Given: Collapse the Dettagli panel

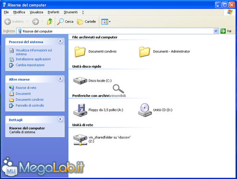Looking at the screenshot, I should click(x=60, y=119).
